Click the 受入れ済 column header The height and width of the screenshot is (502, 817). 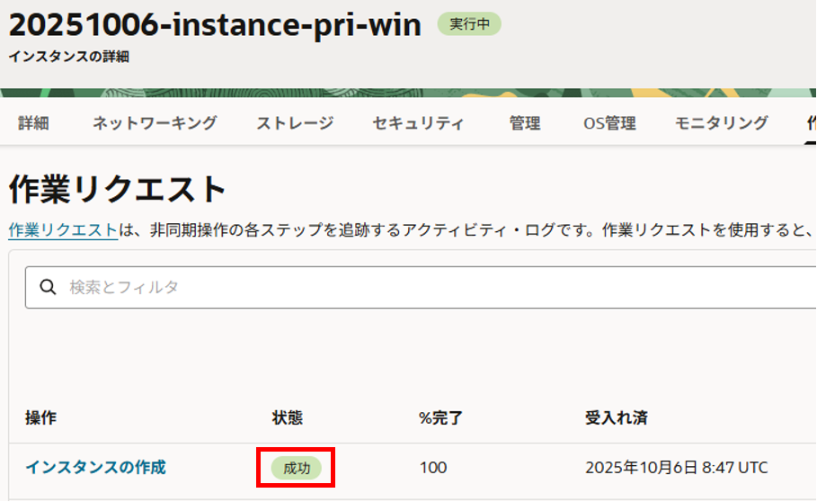[x=617, y=417]
